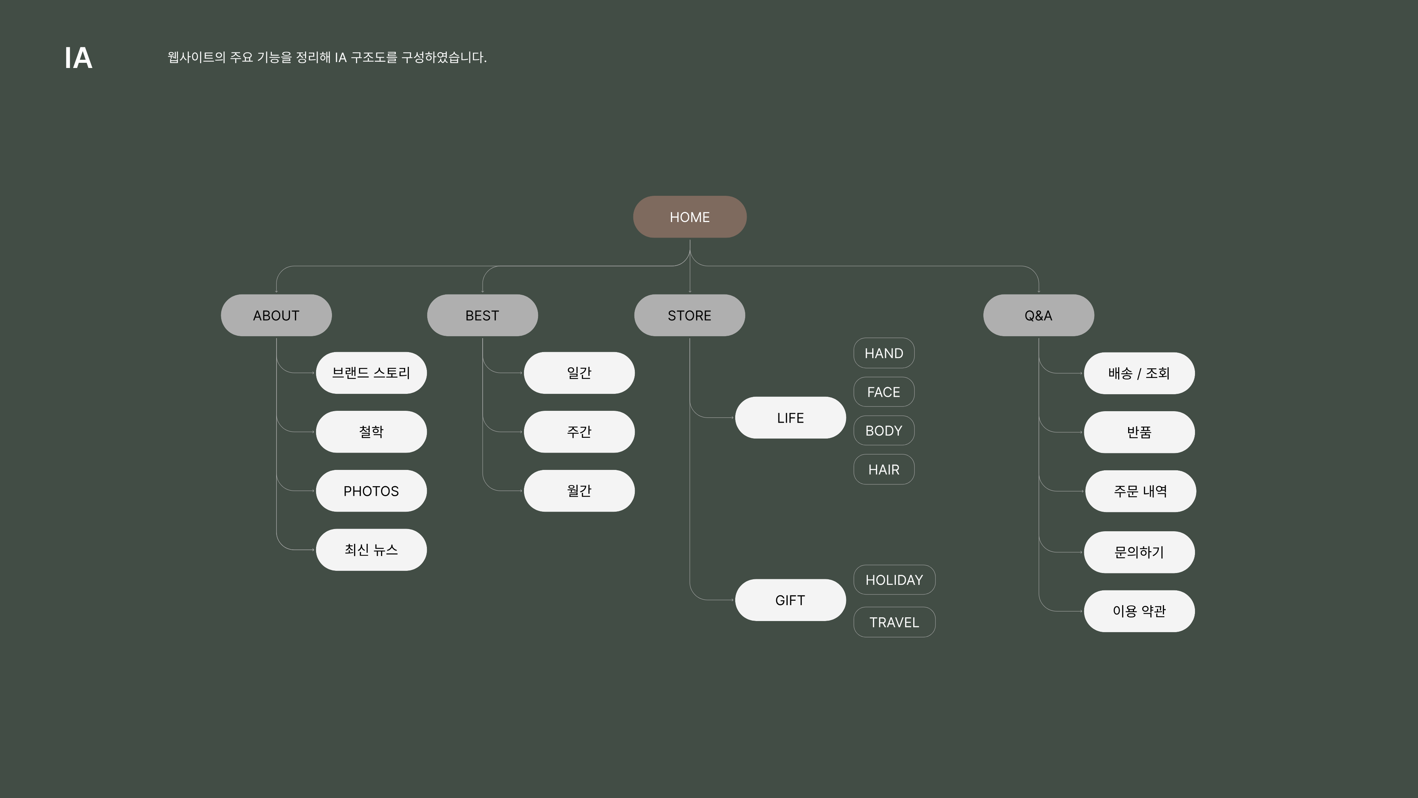Screen dimensions: 1418x798
Task: Click the 최신 뉴스 node
Action: click(371, 550)
